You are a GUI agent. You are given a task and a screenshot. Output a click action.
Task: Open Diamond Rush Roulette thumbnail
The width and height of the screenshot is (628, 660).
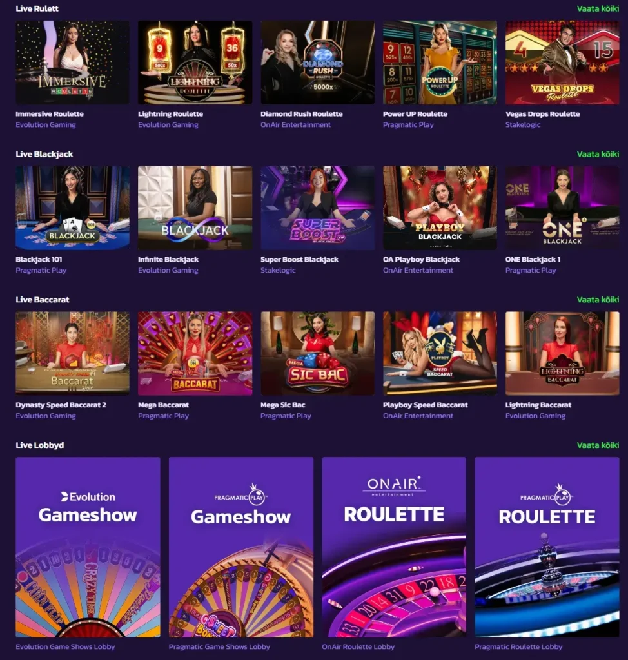[318, 63]
